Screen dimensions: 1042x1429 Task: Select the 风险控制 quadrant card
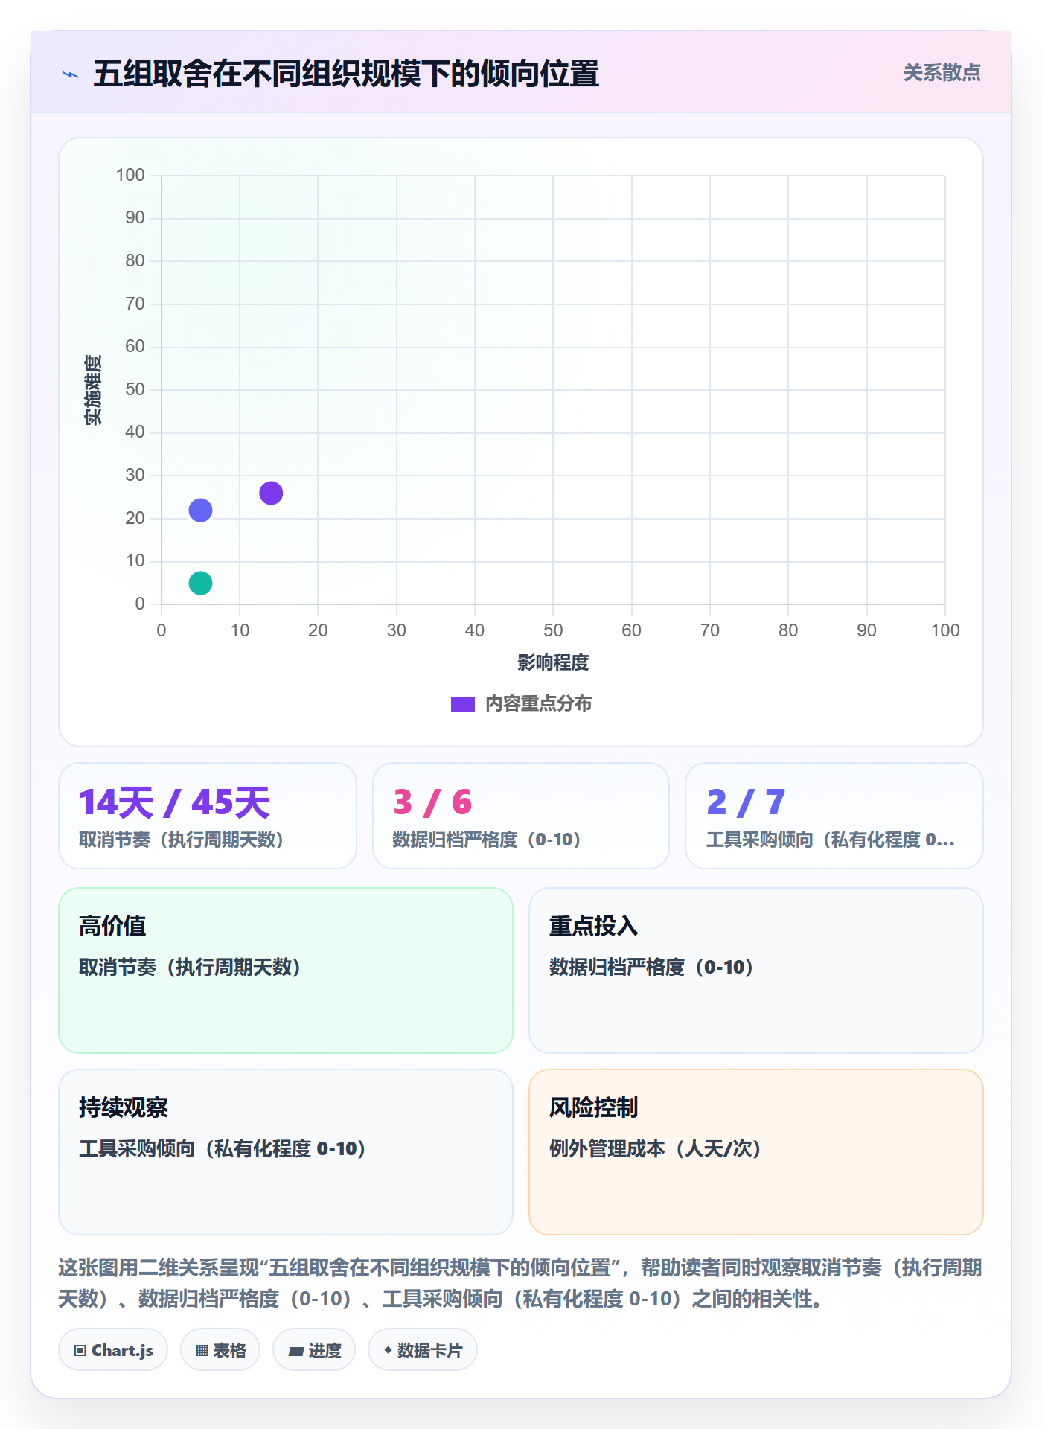pos(756,1152)
